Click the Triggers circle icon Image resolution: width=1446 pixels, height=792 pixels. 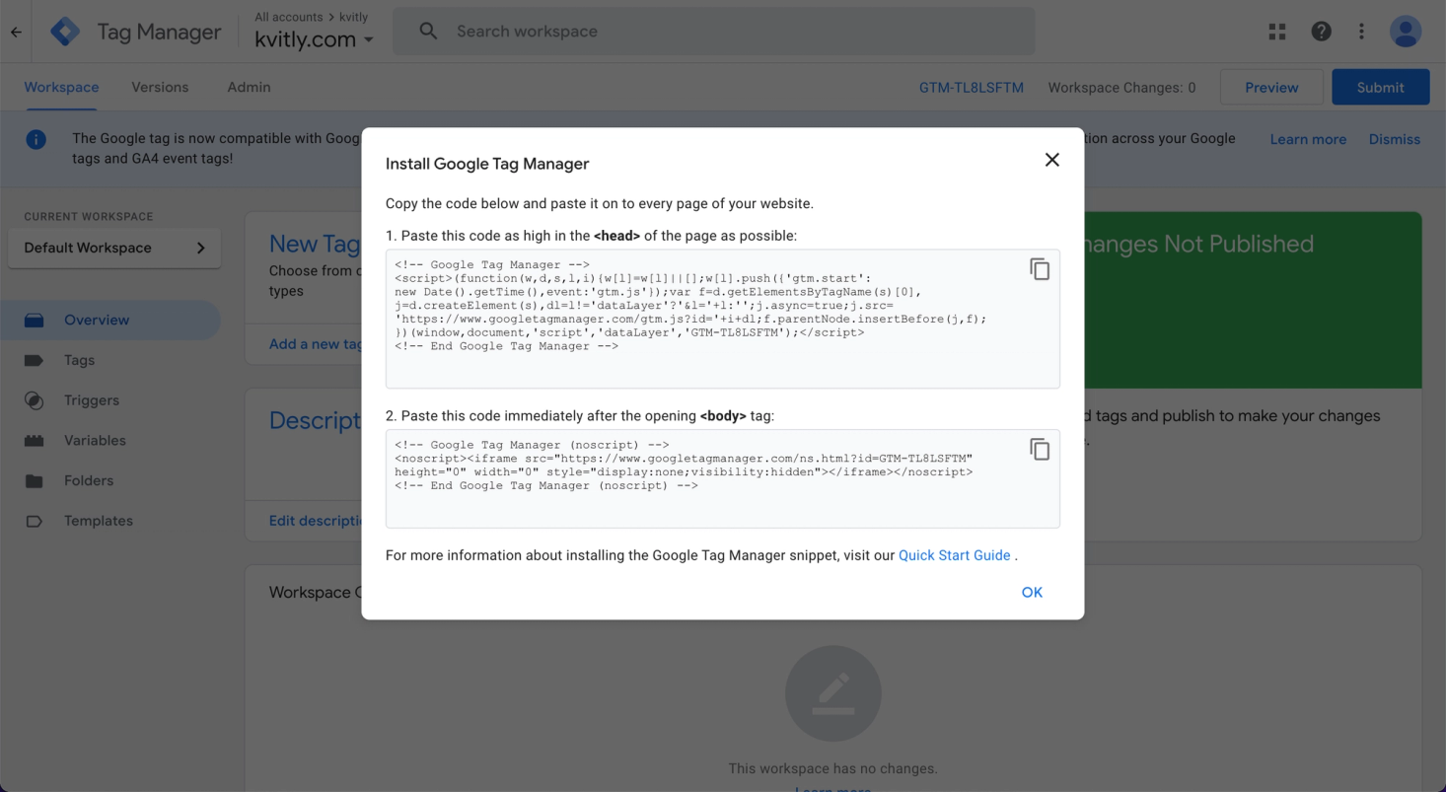click(34, 400)
